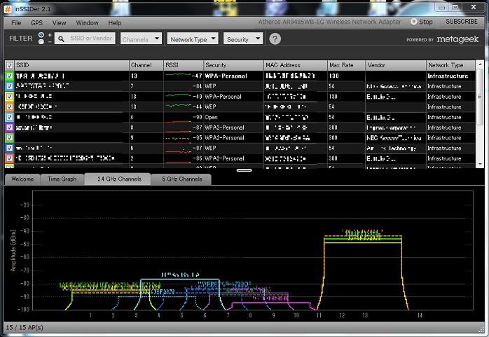Sort by Max Rate column header
The image size is (489, 337).
pos(347,65)
